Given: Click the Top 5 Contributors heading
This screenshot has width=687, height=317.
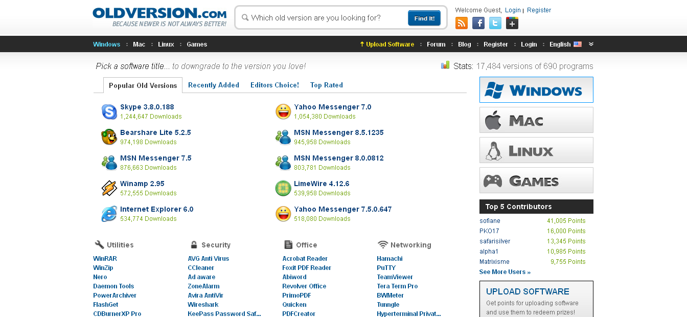Looking at the screenshot, I should tap(518, 207).
